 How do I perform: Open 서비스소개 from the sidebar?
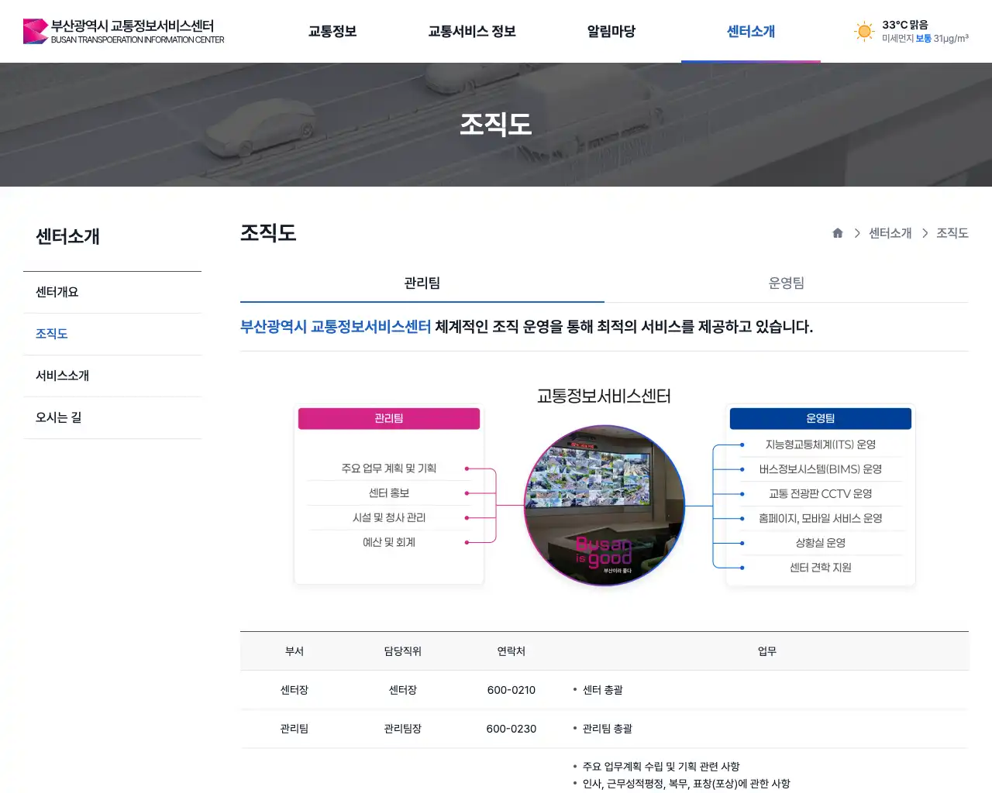[x=112, y=376]
